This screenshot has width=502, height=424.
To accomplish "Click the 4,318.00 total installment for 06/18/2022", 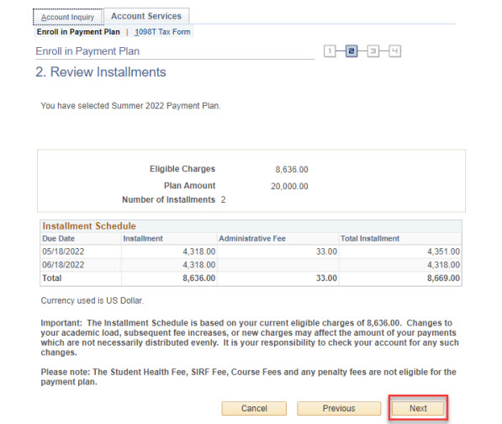I will click(443, 265).
